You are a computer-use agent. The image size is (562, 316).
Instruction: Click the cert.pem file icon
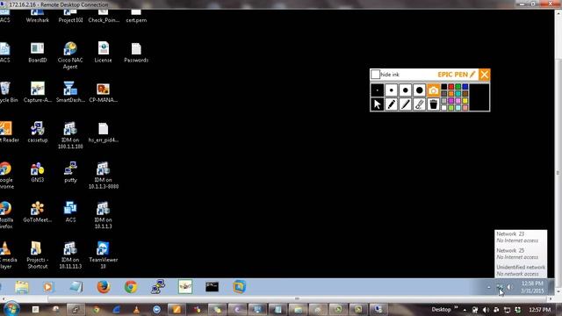[136, 16]
